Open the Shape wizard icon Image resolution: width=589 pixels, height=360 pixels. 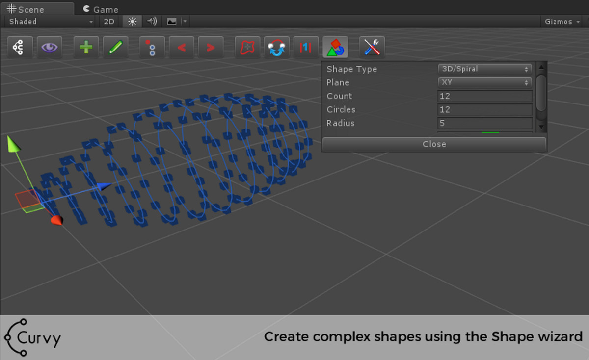point(335,48)
